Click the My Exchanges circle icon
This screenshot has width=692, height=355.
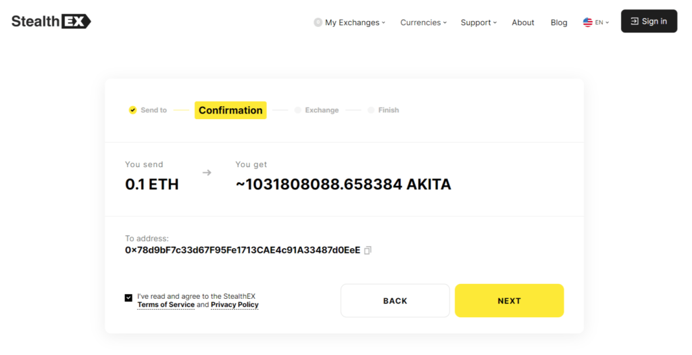pos(318,22)
